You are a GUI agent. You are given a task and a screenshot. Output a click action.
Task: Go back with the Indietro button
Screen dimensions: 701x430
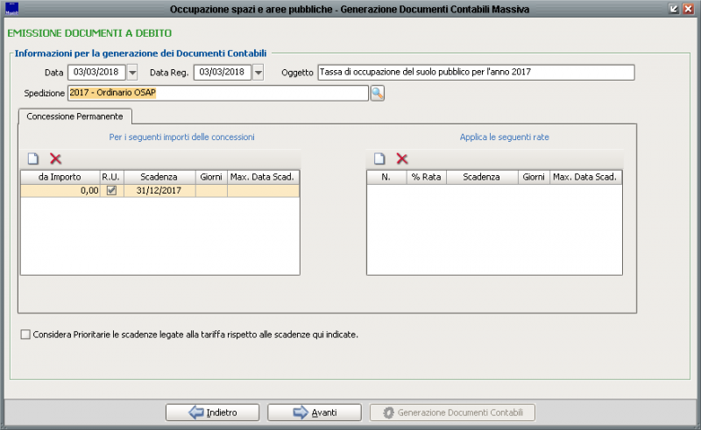(x=212, y=412)
